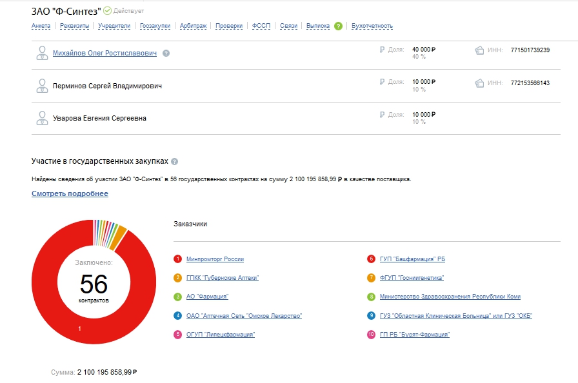Click blue legend marker number 4
Screen dimensions: 578x383
click(177, 315)
